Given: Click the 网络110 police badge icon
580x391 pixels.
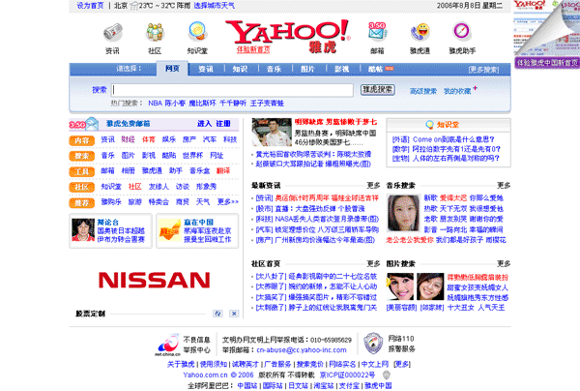Looking at the screenshot, I should [373, 344].
